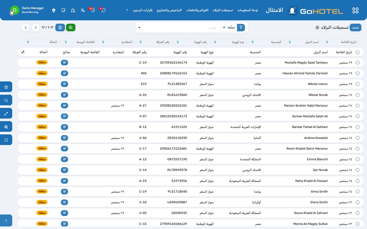Click the الامتثال module title
Screen dimensions: 367x229
click(x=274, y=10)
